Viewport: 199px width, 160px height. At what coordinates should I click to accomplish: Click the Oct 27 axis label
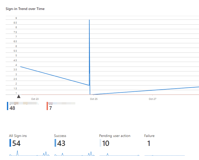pos(152,99)
